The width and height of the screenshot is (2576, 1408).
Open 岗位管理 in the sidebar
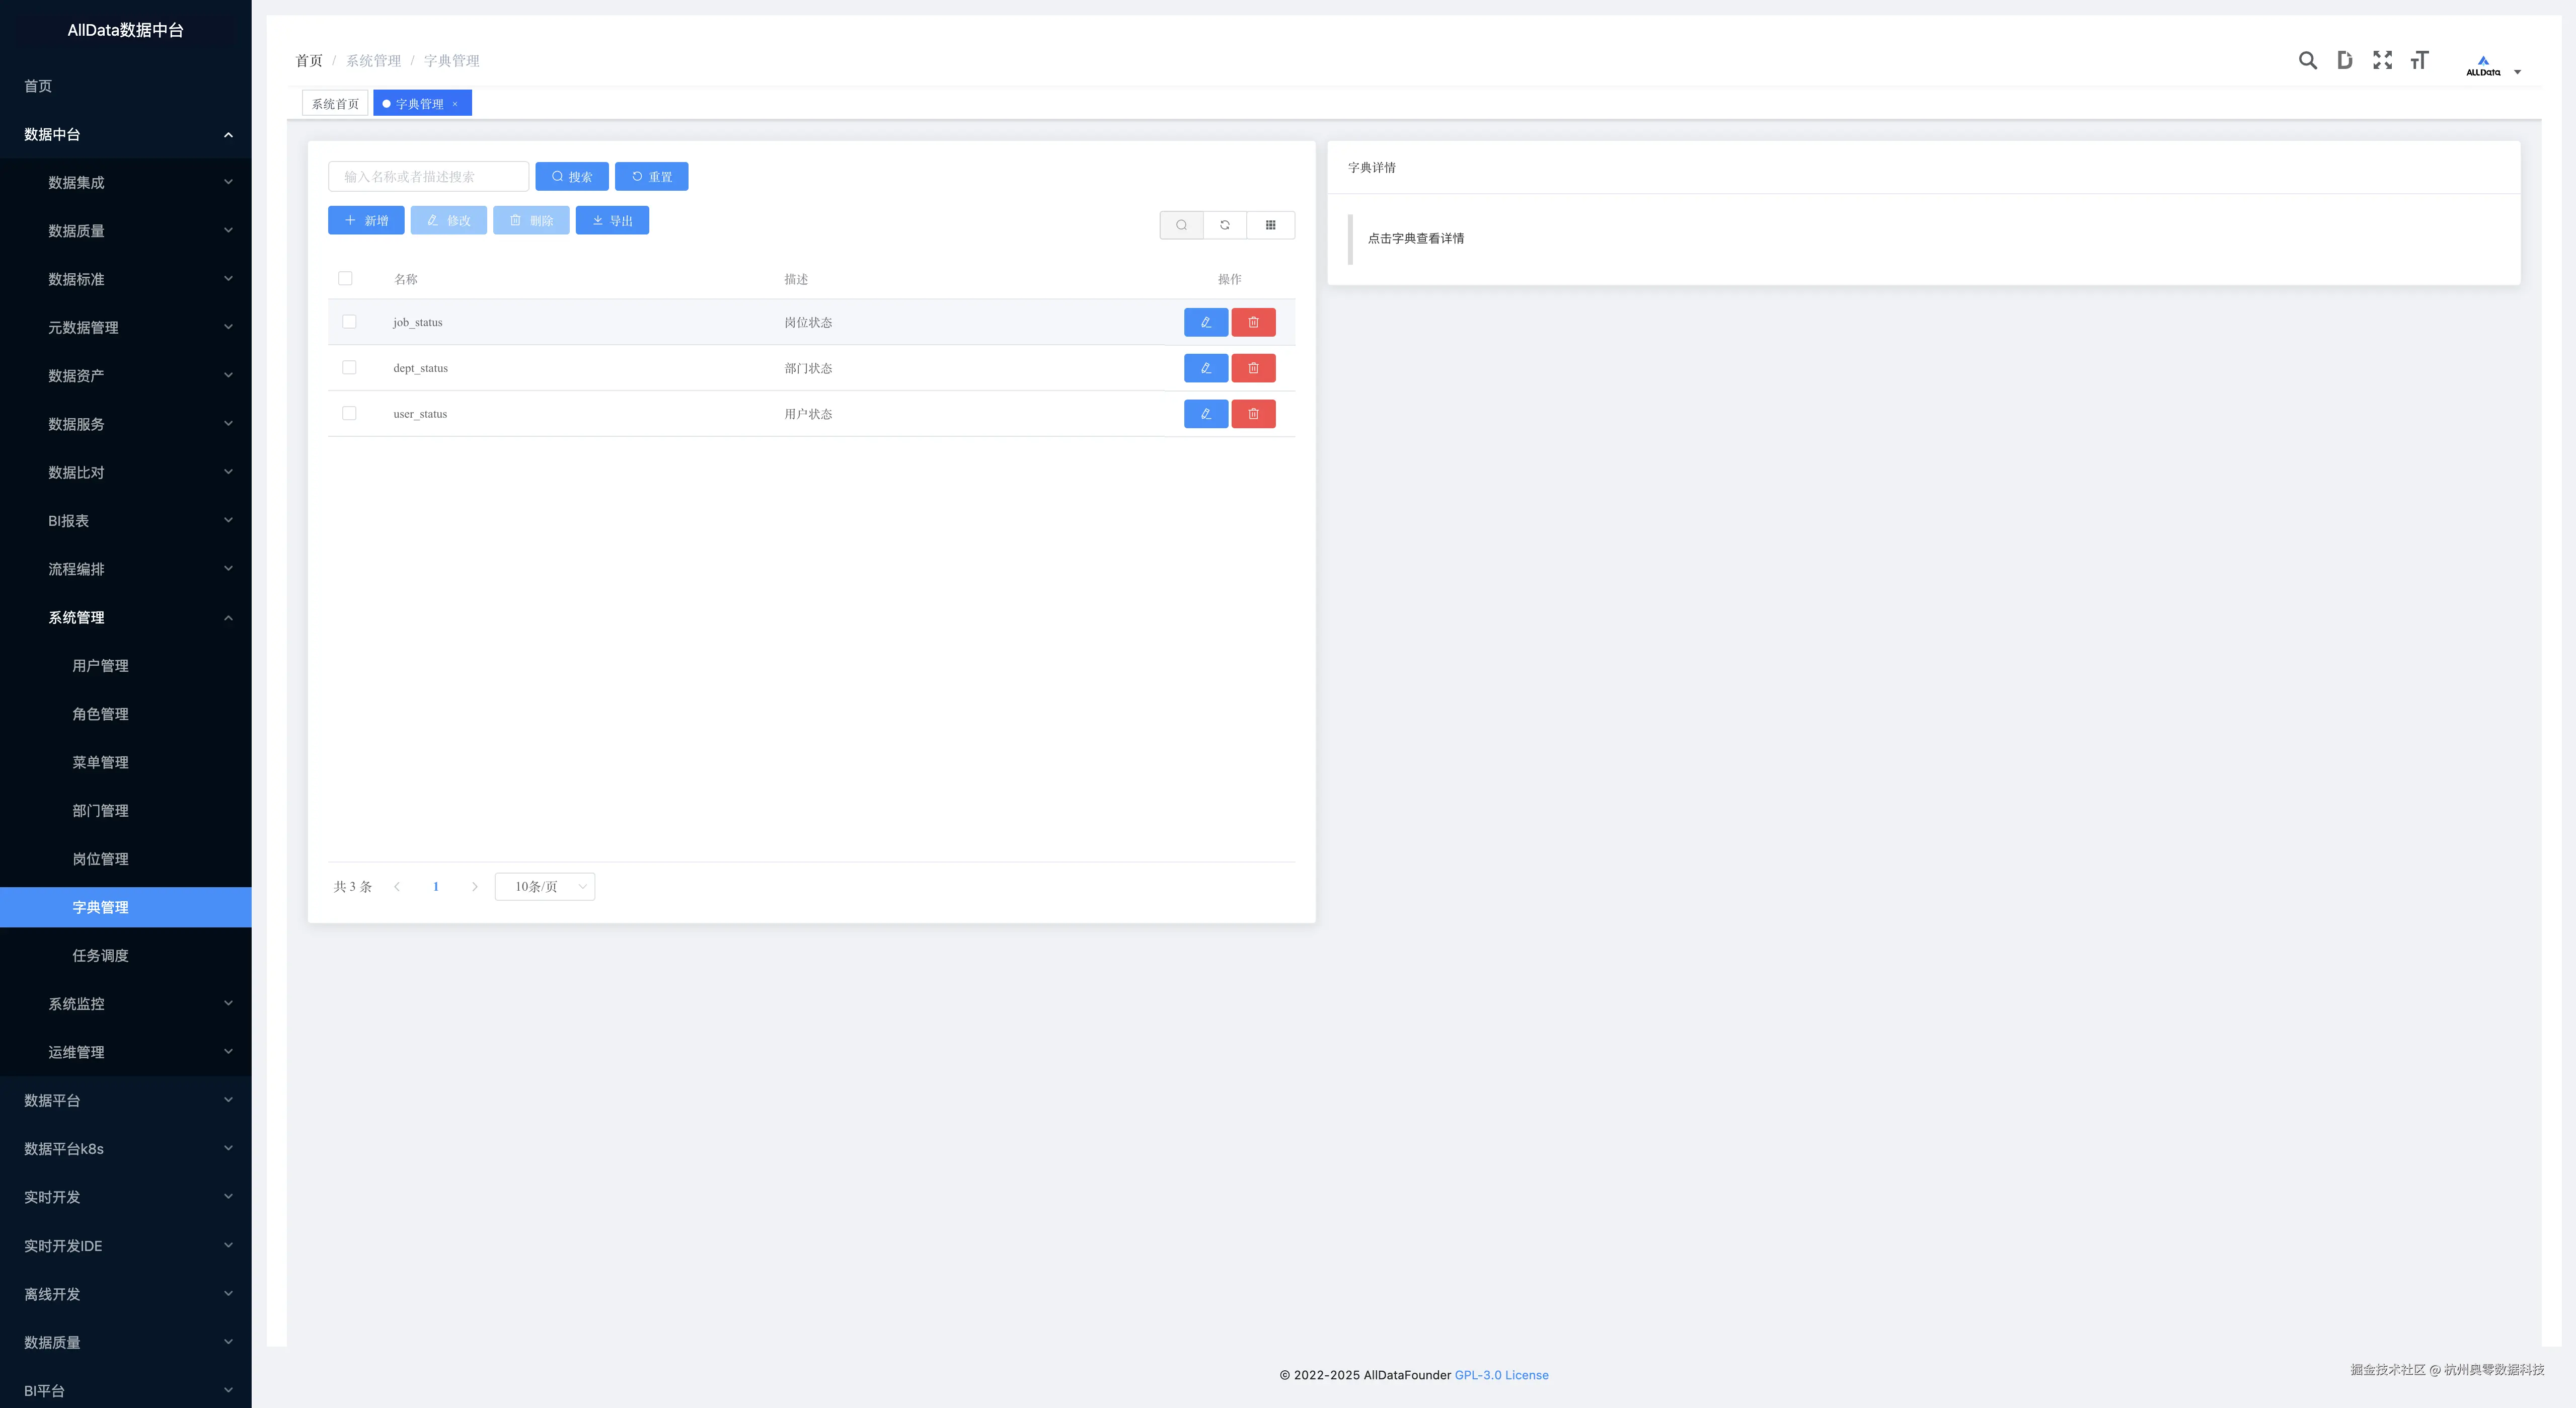(126, 859)
